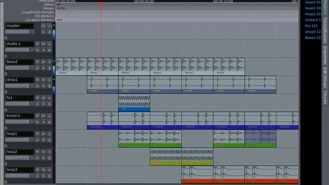
Task: Switch to the Chunks side tab
Action: (x=325, y=98)
